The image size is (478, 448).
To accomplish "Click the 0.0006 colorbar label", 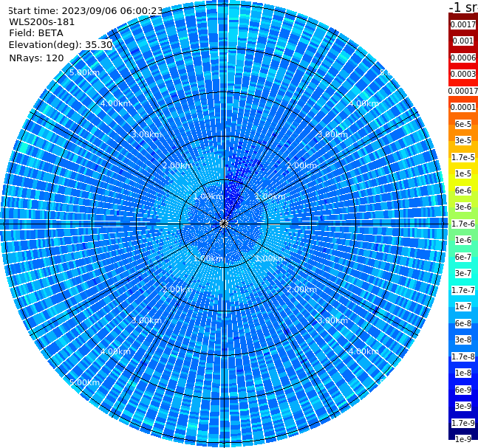I will [x=463, y=58].
